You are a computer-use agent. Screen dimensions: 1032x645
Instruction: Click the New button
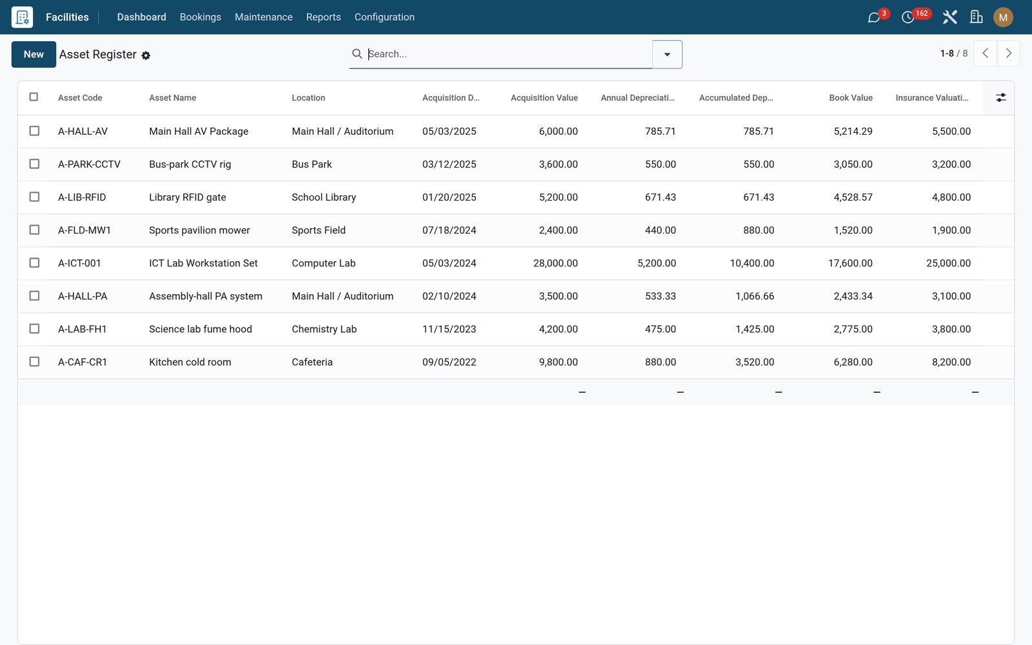(x=34, y=54)
